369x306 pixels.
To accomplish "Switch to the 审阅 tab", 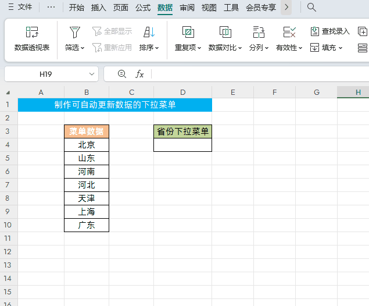I will [x=187, y=8].
